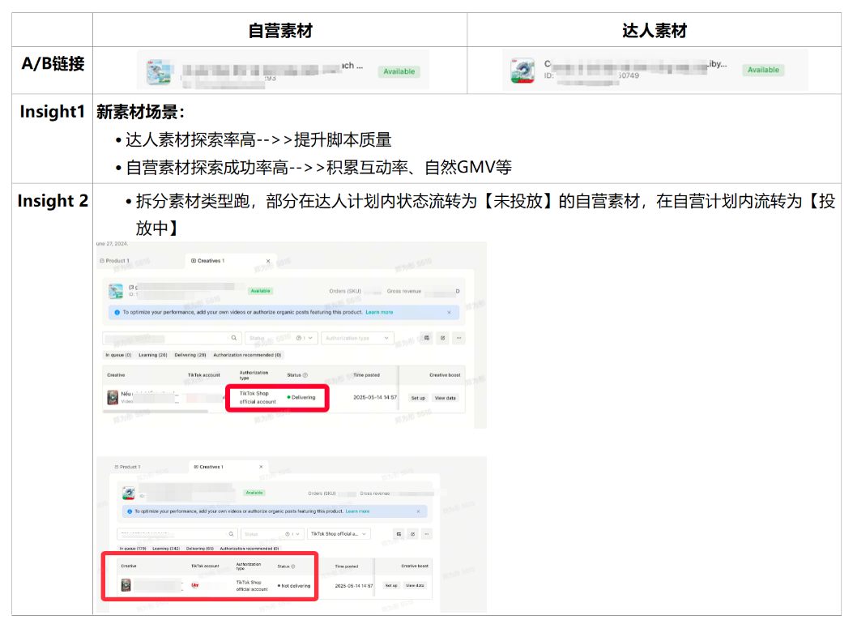Open the Status filter dropdown
This screenshot has height=624, width=853.
(278, 337)
